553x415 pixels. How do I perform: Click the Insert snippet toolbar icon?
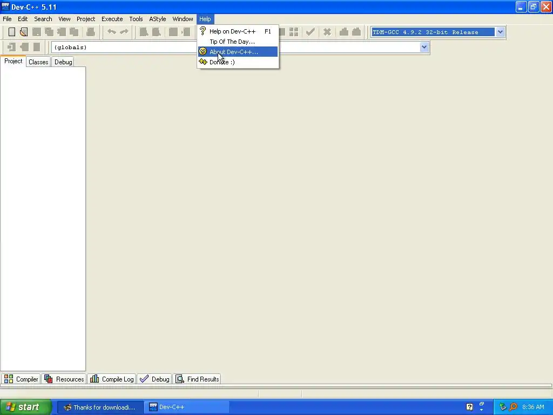pyautogui.click(x=12, y=47)
